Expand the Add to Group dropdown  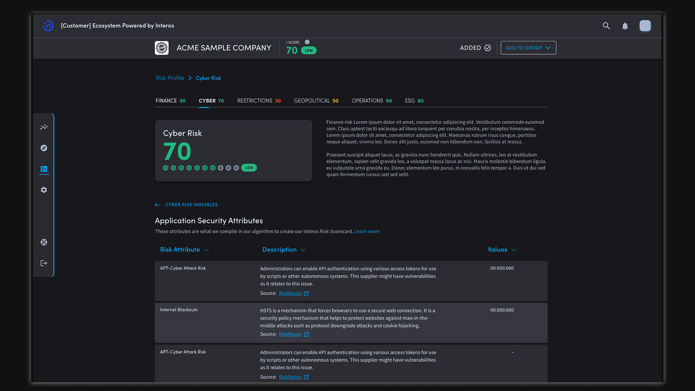[x=528, y=48]
